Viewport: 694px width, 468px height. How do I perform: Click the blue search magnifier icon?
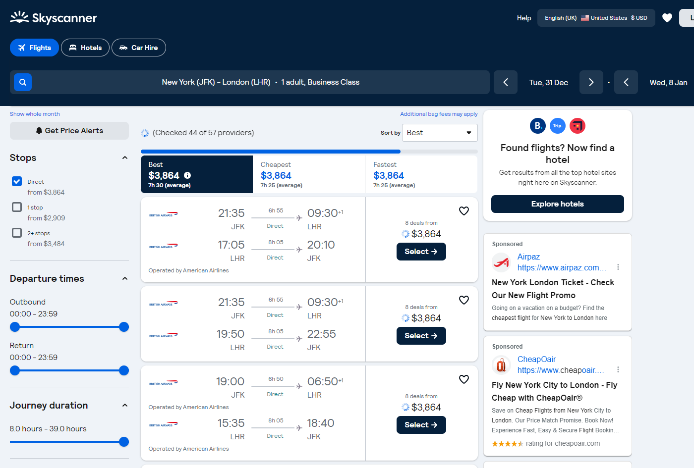(23, 82)
